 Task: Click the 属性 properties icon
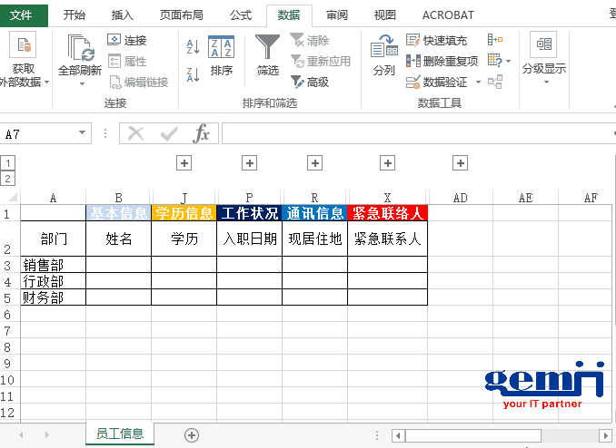[x=114, y=61]
